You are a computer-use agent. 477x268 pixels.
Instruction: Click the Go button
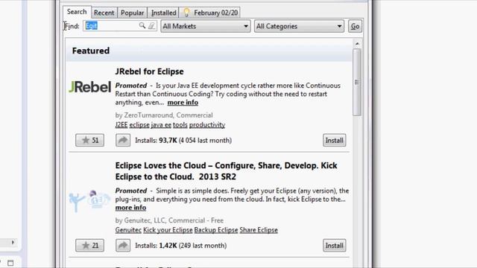point(355,26)
